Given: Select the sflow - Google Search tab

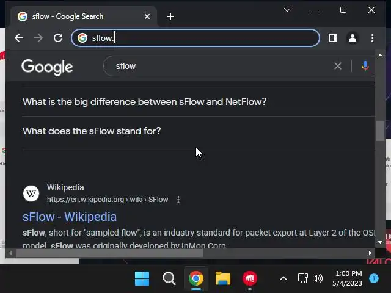Looking at the screenshot, I should (84, 16).
